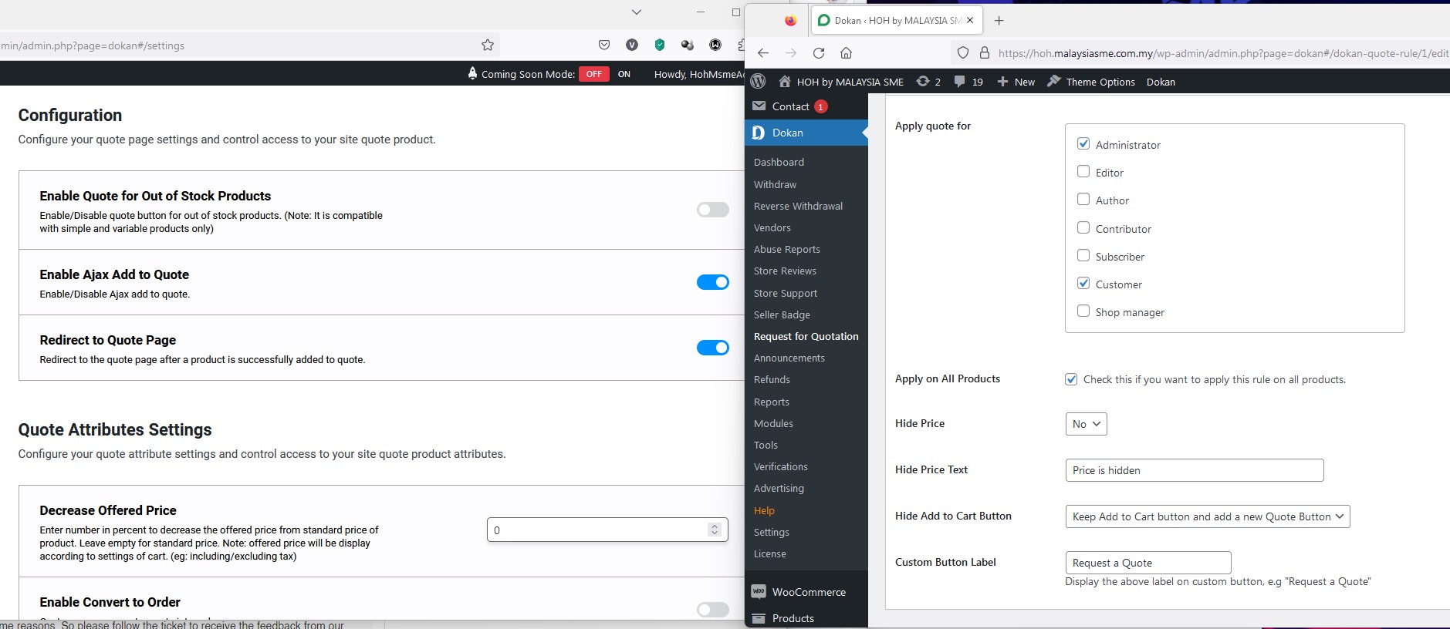1450x629 pixels.
Task: Open the Pocket save icon in left browser
Action: tap(604, 45)
